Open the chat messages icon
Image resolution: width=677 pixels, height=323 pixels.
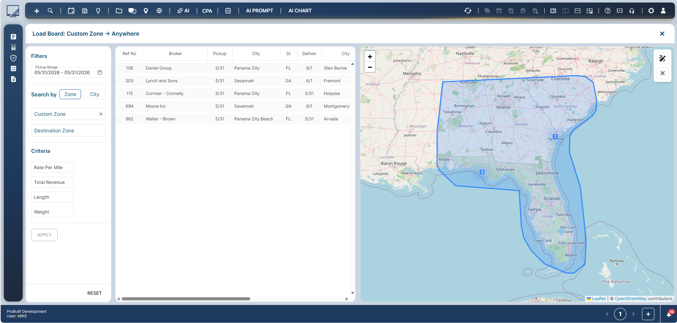(132, 11)
